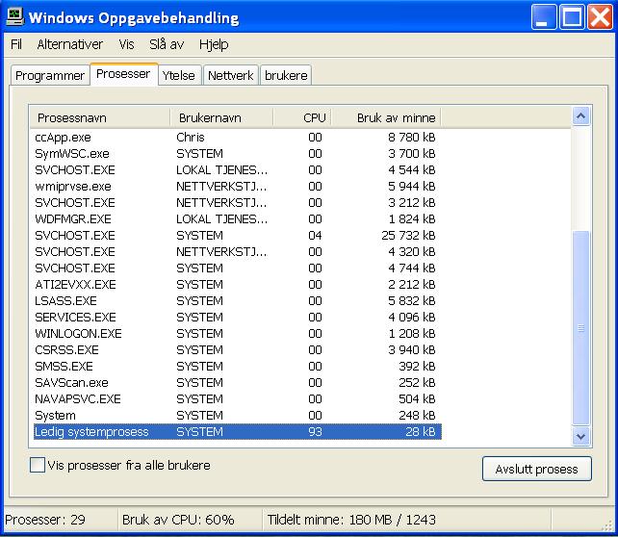618x537 pixels.
Task: Select the SMSS.EXE process
Action: (238, 366)
